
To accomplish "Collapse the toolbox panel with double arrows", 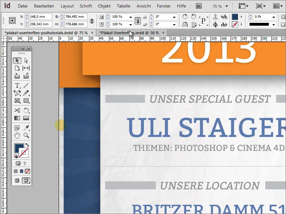I will click(23, 49).
